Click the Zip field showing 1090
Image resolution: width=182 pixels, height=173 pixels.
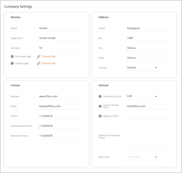pos(147,38)
